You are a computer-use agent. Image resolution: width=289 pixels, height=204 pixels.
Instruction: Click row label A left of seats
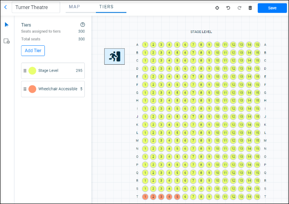tap(137, 45)
